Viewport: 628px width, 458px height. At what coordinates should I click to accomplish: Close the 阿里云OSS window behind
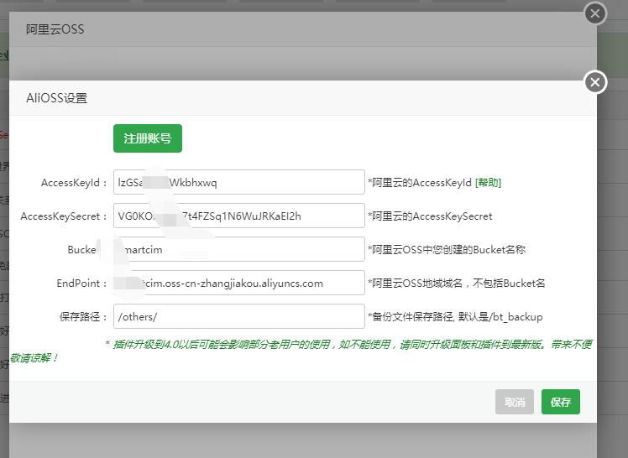click(x=595, y=13)
